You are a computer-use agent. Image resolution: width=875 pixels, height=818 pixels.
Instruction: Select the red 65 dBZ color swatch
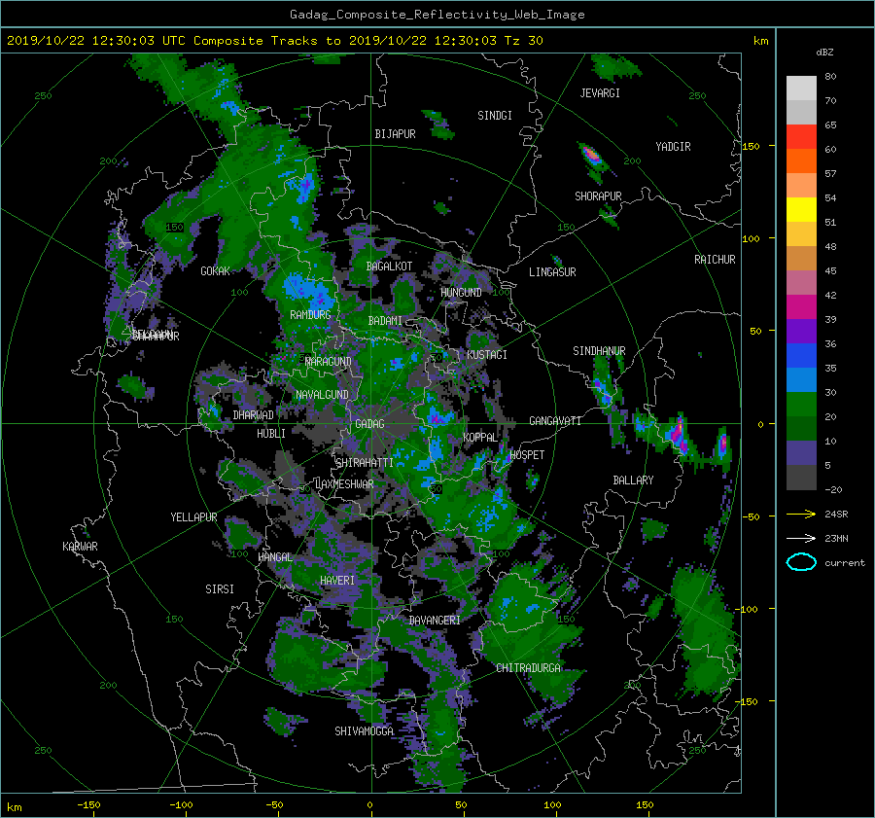tap(801, 136)
